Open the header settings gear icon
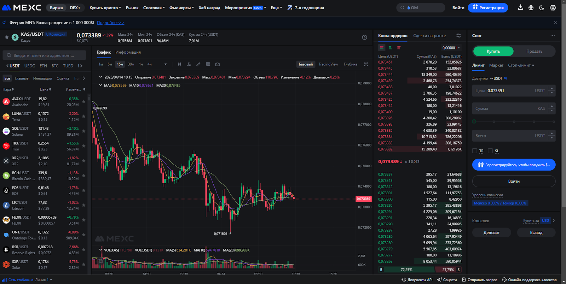566x284 pixels. pos(553,7)
